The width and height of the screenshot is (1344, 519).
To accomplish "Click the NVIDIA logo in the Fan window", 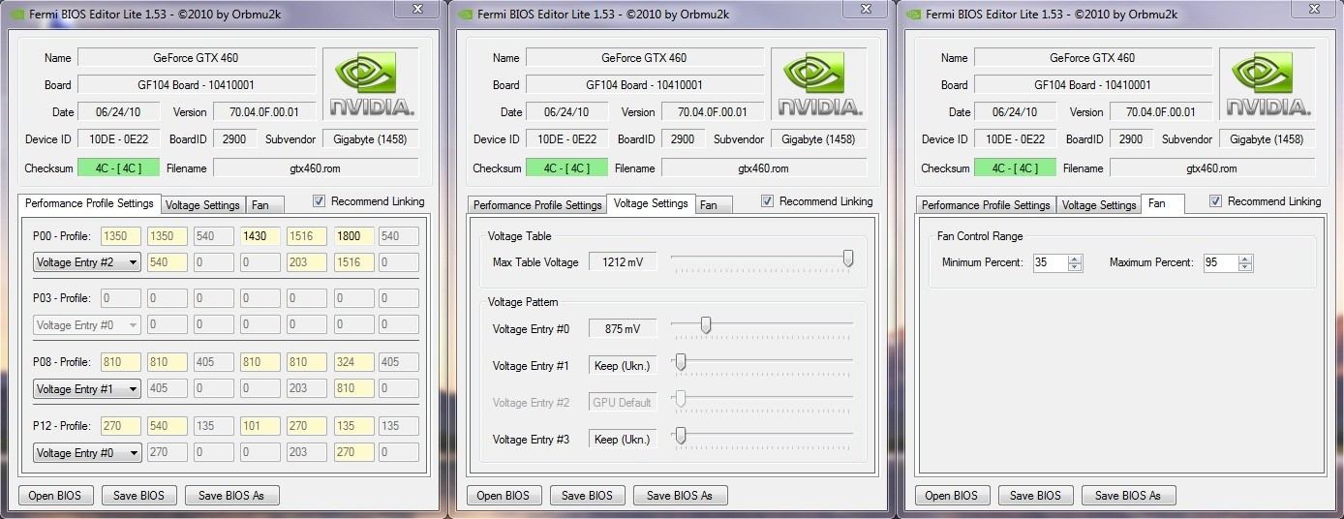I will tap(1268, 84).
